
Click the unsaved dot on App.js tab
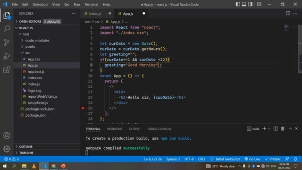pos(143,13)
